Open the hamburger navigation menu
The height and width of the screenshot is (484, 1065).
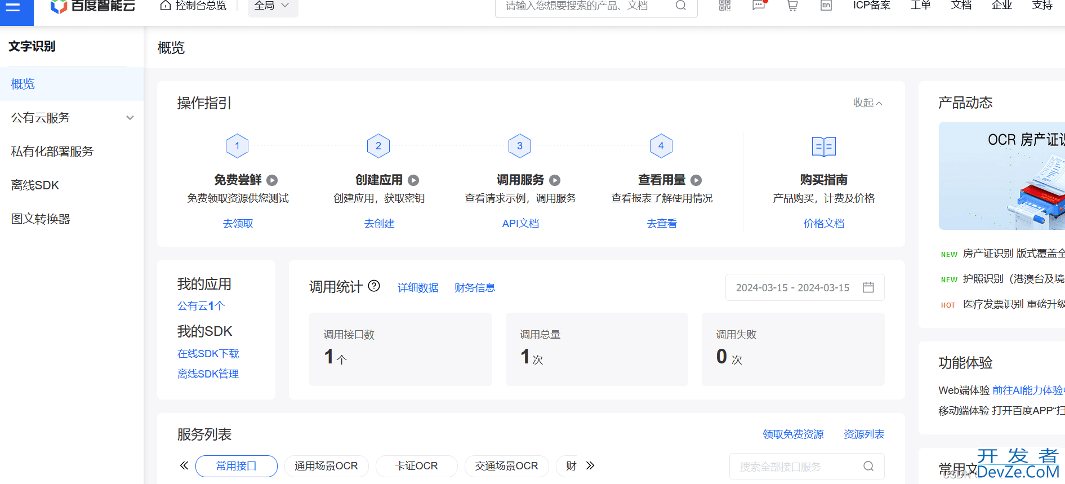click(13, 8)
